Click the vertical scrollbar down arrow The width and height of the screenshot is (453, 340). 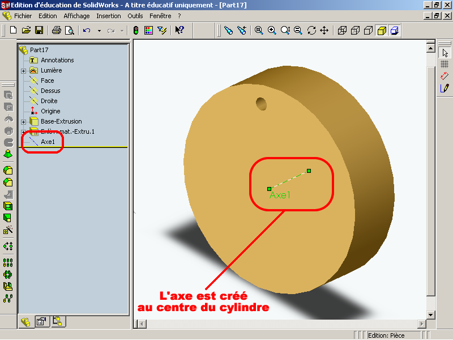[x=430, y=314]
